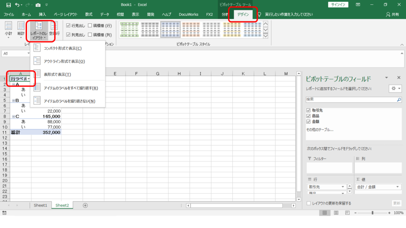The width and height of the screenshot is (406, 228).
Task: Uncheck the 商品 field checkbox
Action: click(x=308, y=116)
